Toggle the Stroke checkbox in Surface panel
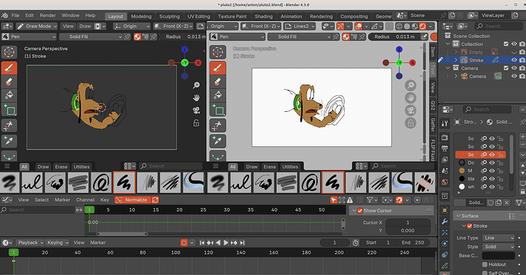Viewport: 526px width, 275px height. click(470, 226)
